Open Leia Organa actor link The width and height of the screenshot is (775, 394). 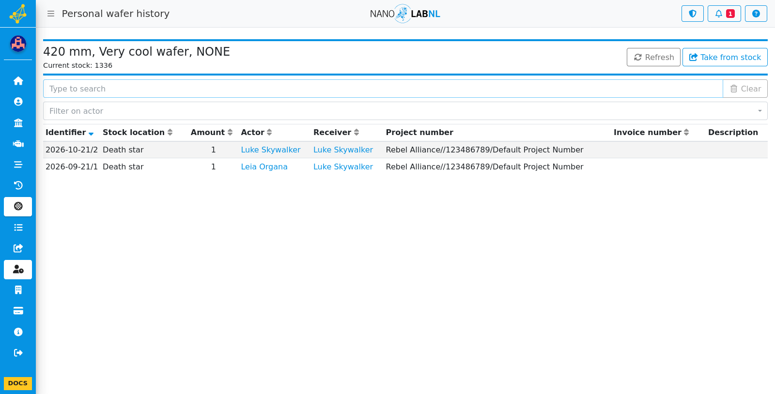pos(264,167)
